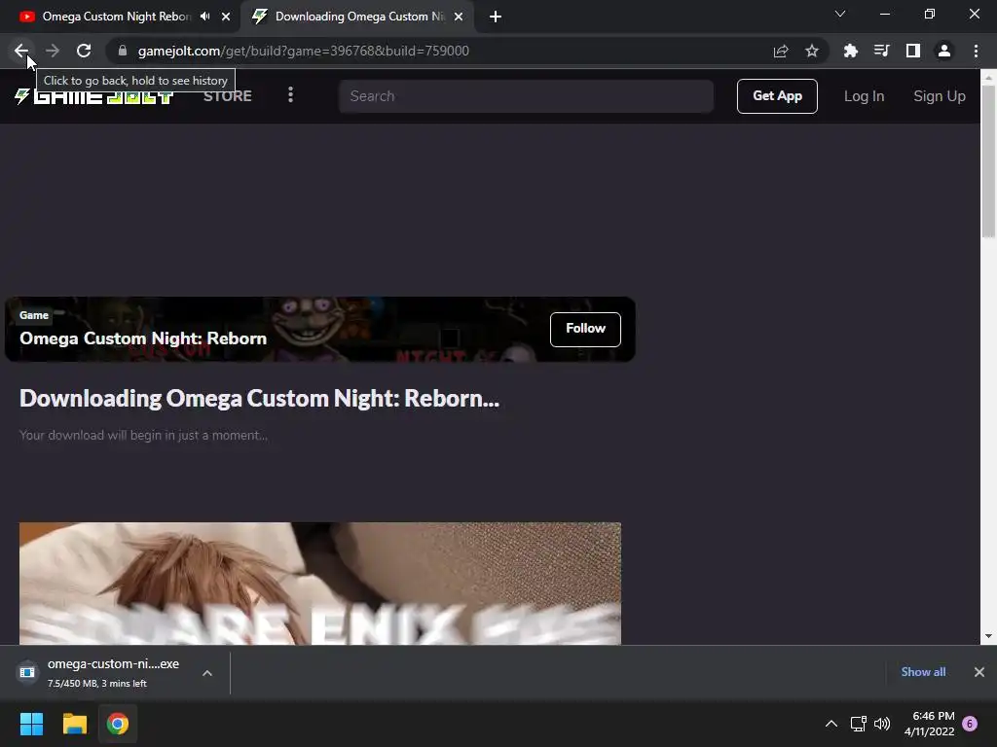Click Show all downloads
The width and height of the screenshot is (997, 747).
pos(923,672)
